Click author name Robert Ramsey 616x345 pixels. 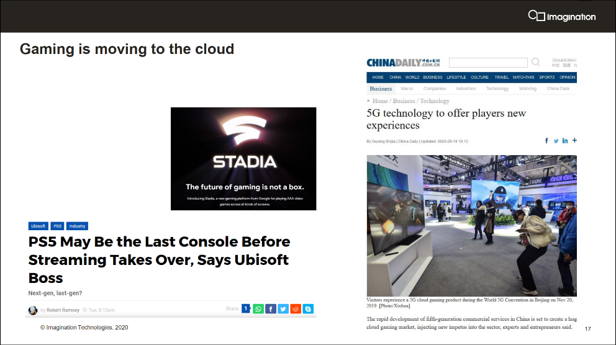click(63, 310)
